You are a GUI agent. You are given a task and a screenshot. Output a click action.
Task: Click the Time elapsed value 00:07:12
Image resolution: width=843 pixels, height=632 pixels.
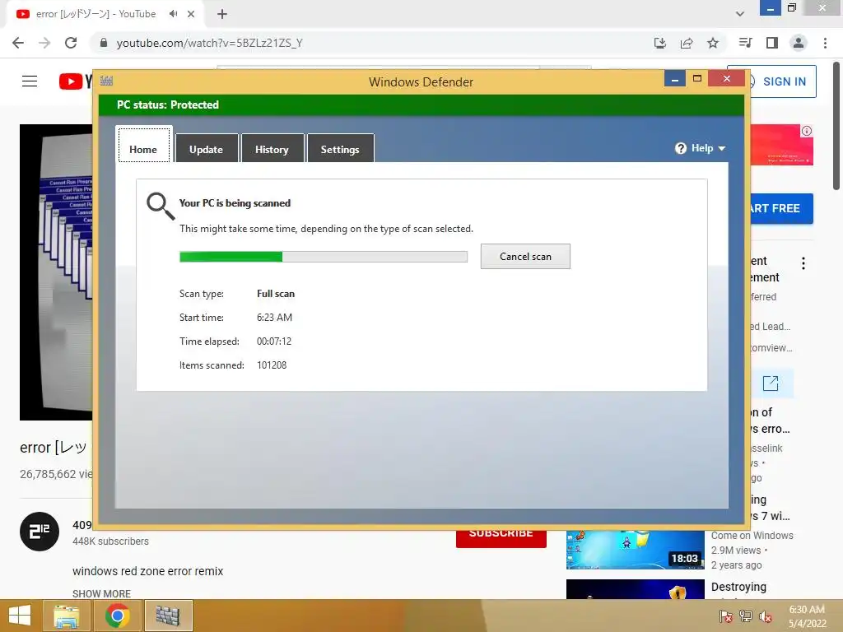(274, 342)
